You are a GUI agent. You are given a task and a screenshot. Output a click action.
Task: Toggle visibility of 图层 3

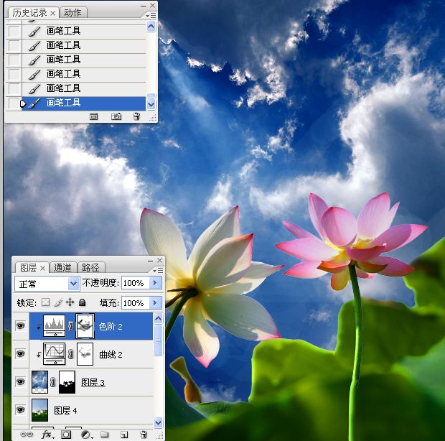pos(20,381)
